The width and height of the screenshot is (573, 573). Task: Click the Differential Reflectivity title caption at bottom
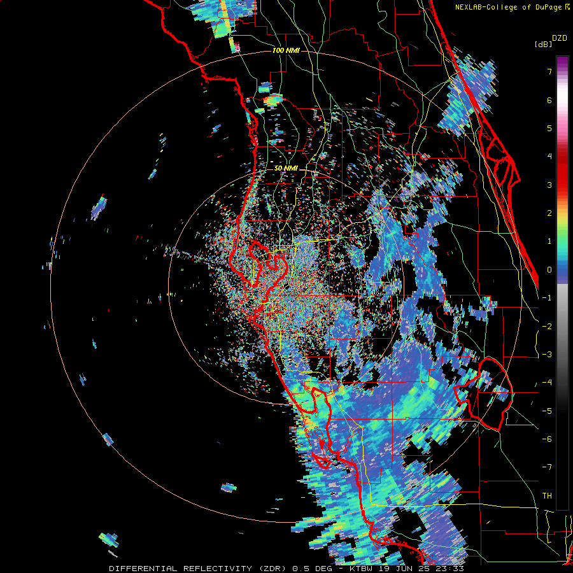pos(286,569)
